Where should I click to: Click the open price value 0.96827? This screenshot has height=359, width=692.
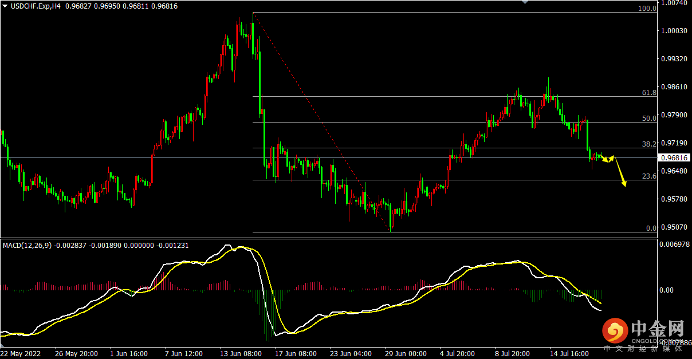point(77,6)
